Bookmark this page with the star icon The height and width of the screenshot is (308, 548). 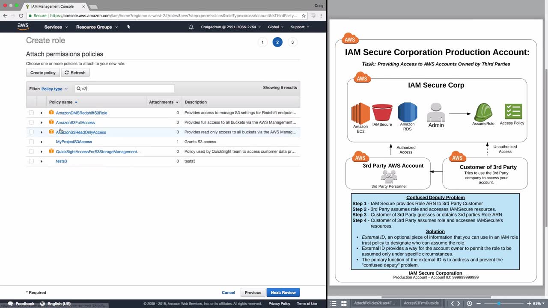coord(304,16)
